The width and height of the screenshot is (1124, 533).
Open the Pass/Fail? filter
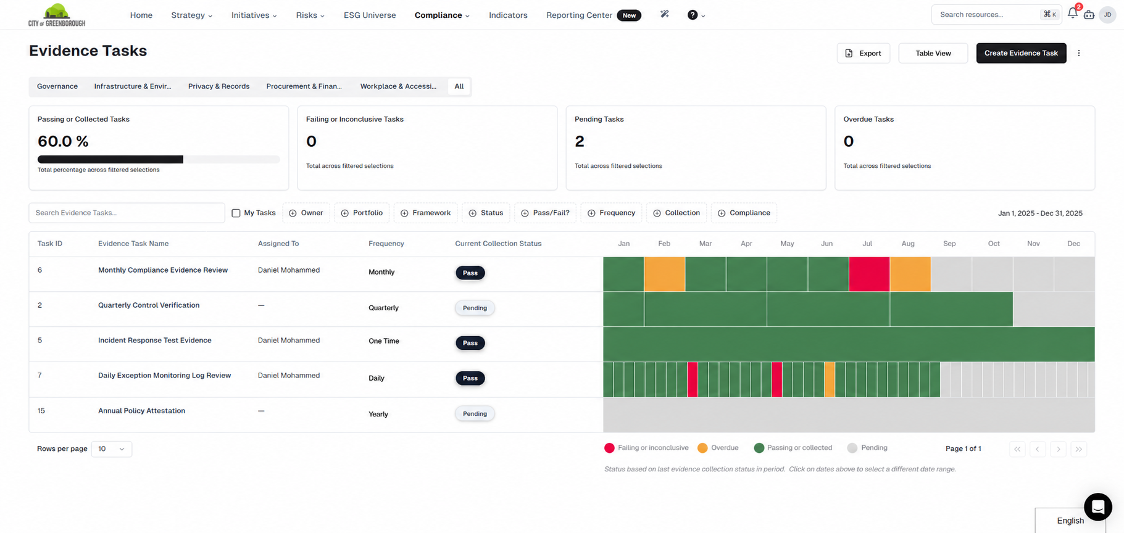pos(545,213)
